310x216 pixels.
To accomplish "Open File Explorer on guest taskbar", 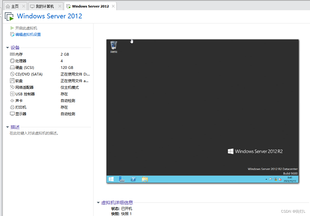I will [x=145, y=179].
